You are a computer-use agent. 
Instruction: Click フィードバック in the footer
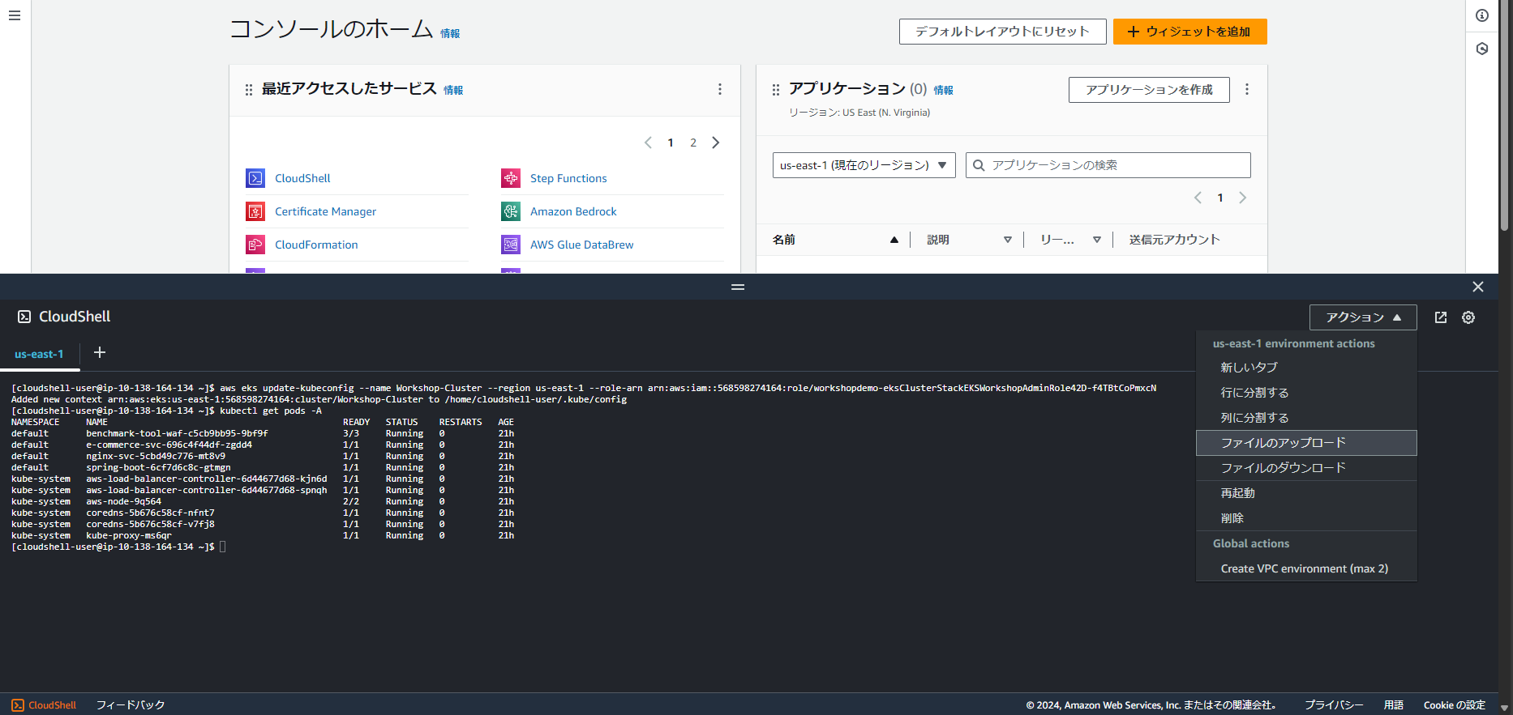[131, 705]
